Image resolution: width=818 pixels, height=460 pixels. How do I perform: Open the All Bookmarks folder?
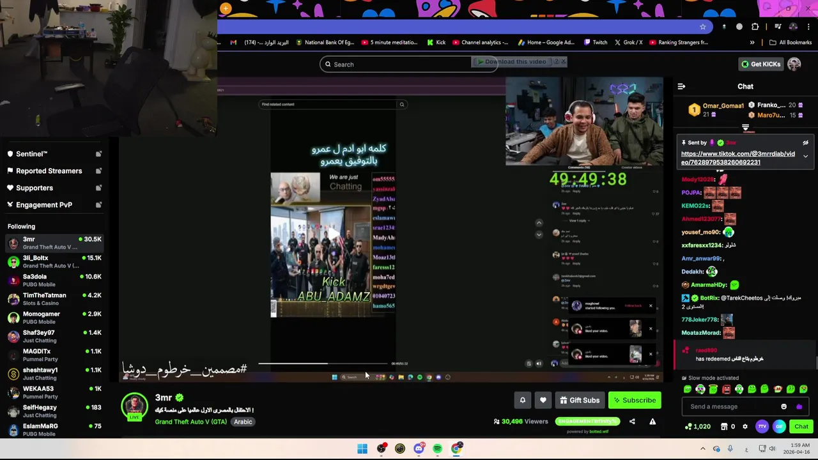(x=791, y=43)
